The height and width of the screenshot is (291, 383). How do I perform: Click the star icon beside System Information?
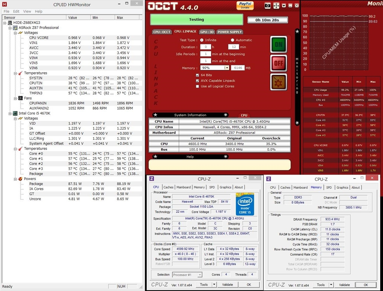coord(155,115)
